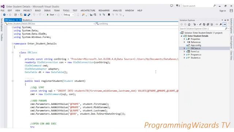Click the Redo toolbar arrow
Viewport: 234px width, 132px height.
click(40, 15)
